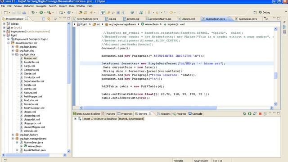288x162 pixels.
Task: Click green Start the server icon
Action: [x=250, y=114]
